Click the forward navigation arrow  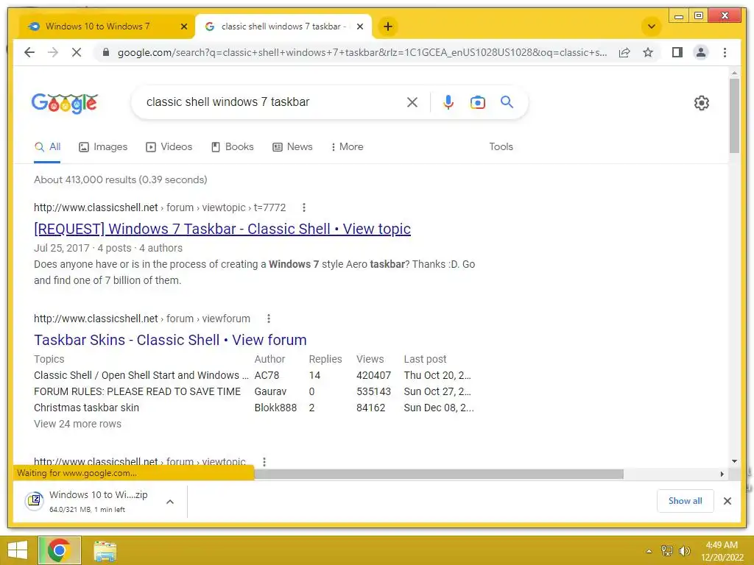click(x=53, y=52)
